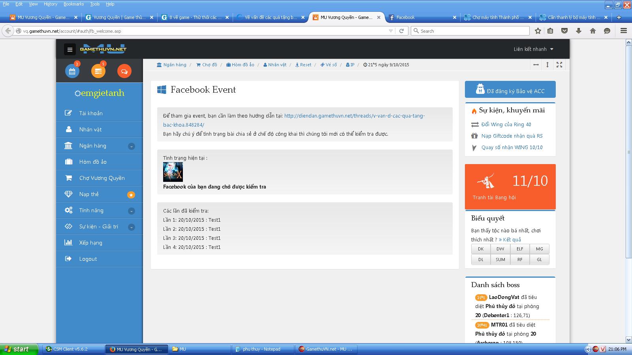632x355 pixels.
Task: Click the Windows start button
Action: tap(19, 349)
